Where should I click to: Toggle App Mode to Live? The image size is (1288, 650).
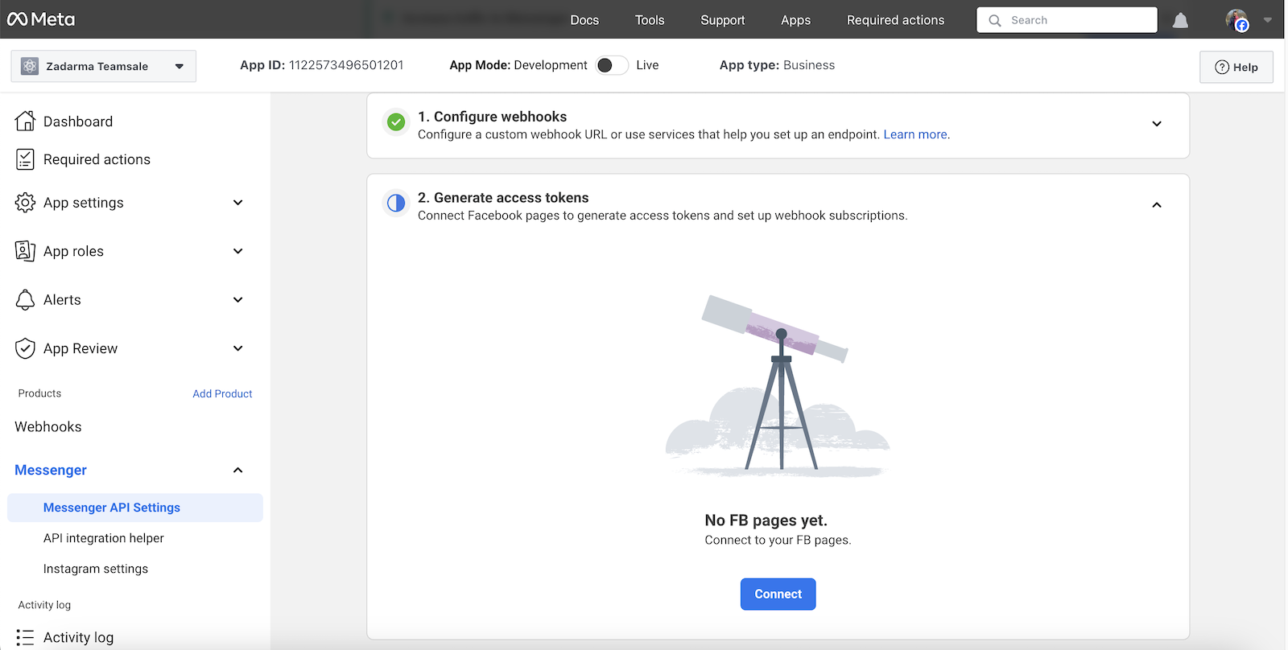click(x=612, y=65)
